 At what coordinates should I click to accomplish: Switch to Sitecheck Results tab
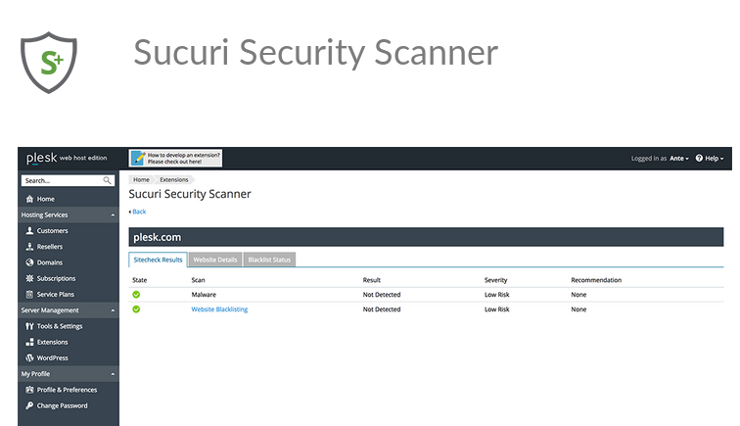(x=159, y=260)
